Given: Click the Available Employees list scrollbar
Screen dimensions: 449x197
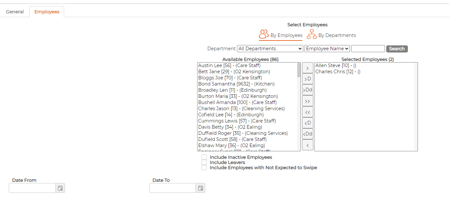Looking at the screenshot, I should (299, 107).
